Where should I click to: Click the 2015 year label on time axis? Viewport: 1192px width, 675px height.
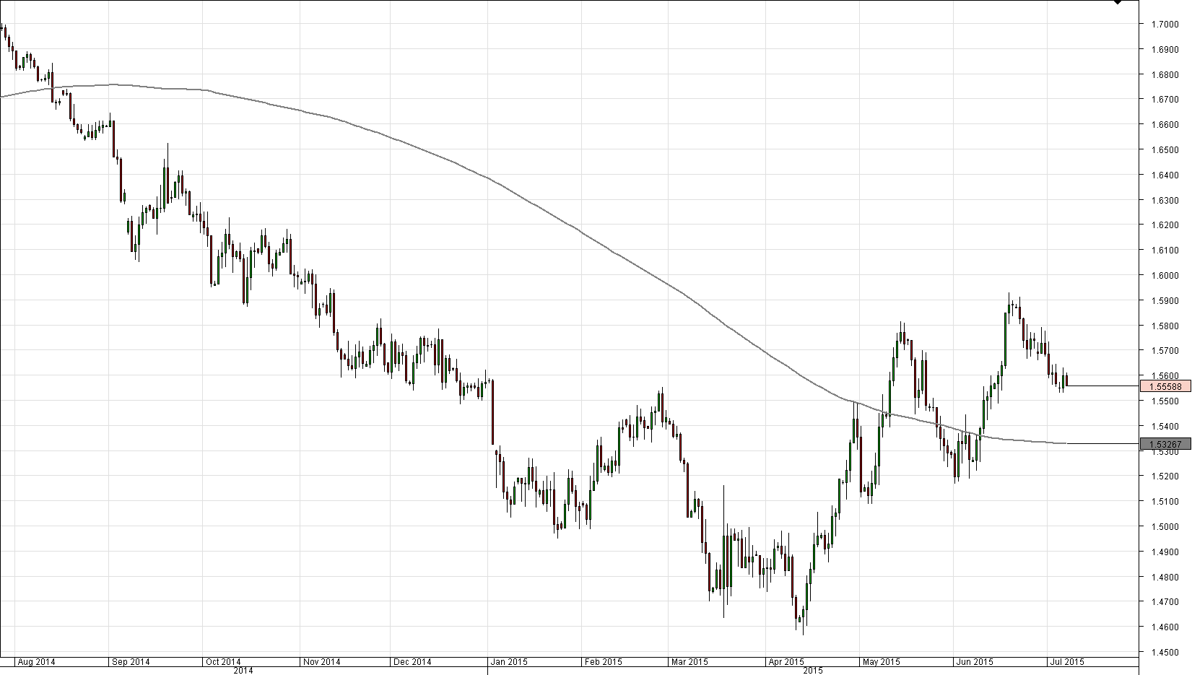[813, 671]
